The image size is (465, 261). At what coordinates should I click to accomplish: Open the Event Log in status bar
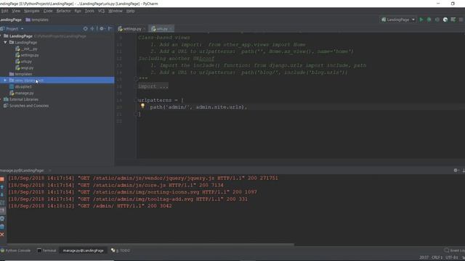pos(455,251)
